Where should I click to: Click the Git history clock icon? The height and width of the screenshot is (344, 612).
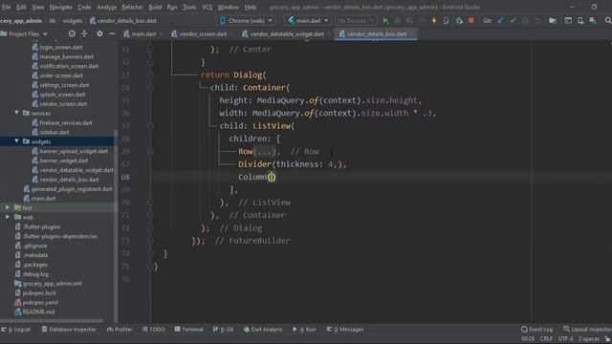pyautogui.click(x=525, y=21)
